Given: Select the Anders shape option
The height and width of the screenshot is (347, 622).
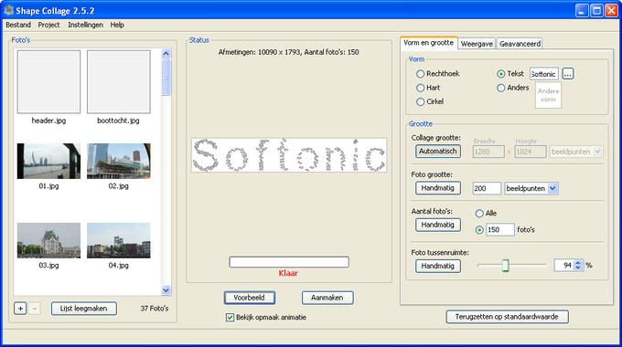Looking at the screenshot, I should point(513,88).
